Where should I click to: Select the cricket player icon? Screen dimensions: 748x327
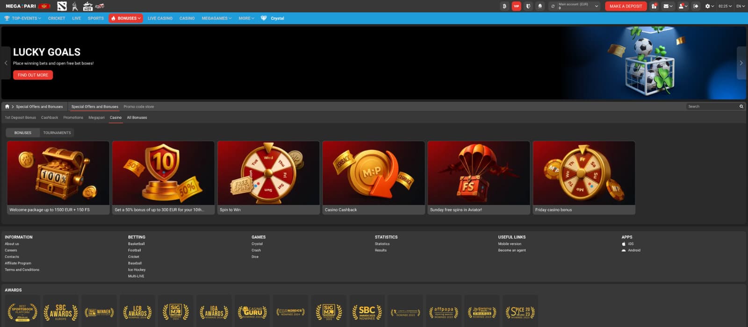coord(75,6)
